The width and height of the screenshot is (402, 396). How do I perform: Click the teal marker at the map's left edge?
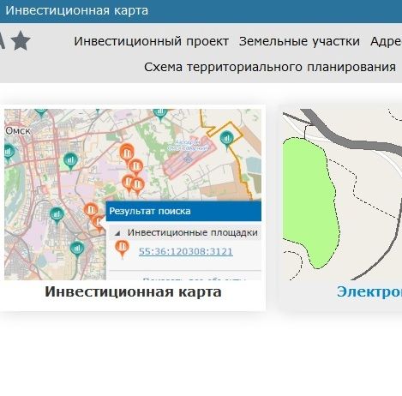pos(9,152)
